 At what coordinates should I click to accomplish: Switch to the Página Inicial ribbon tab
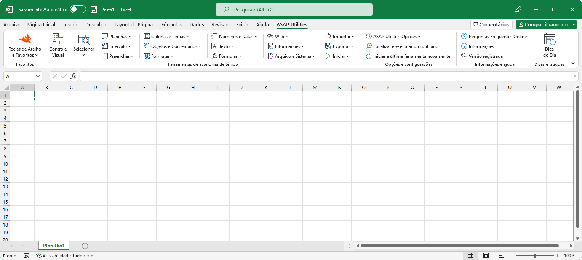[41, 24]
